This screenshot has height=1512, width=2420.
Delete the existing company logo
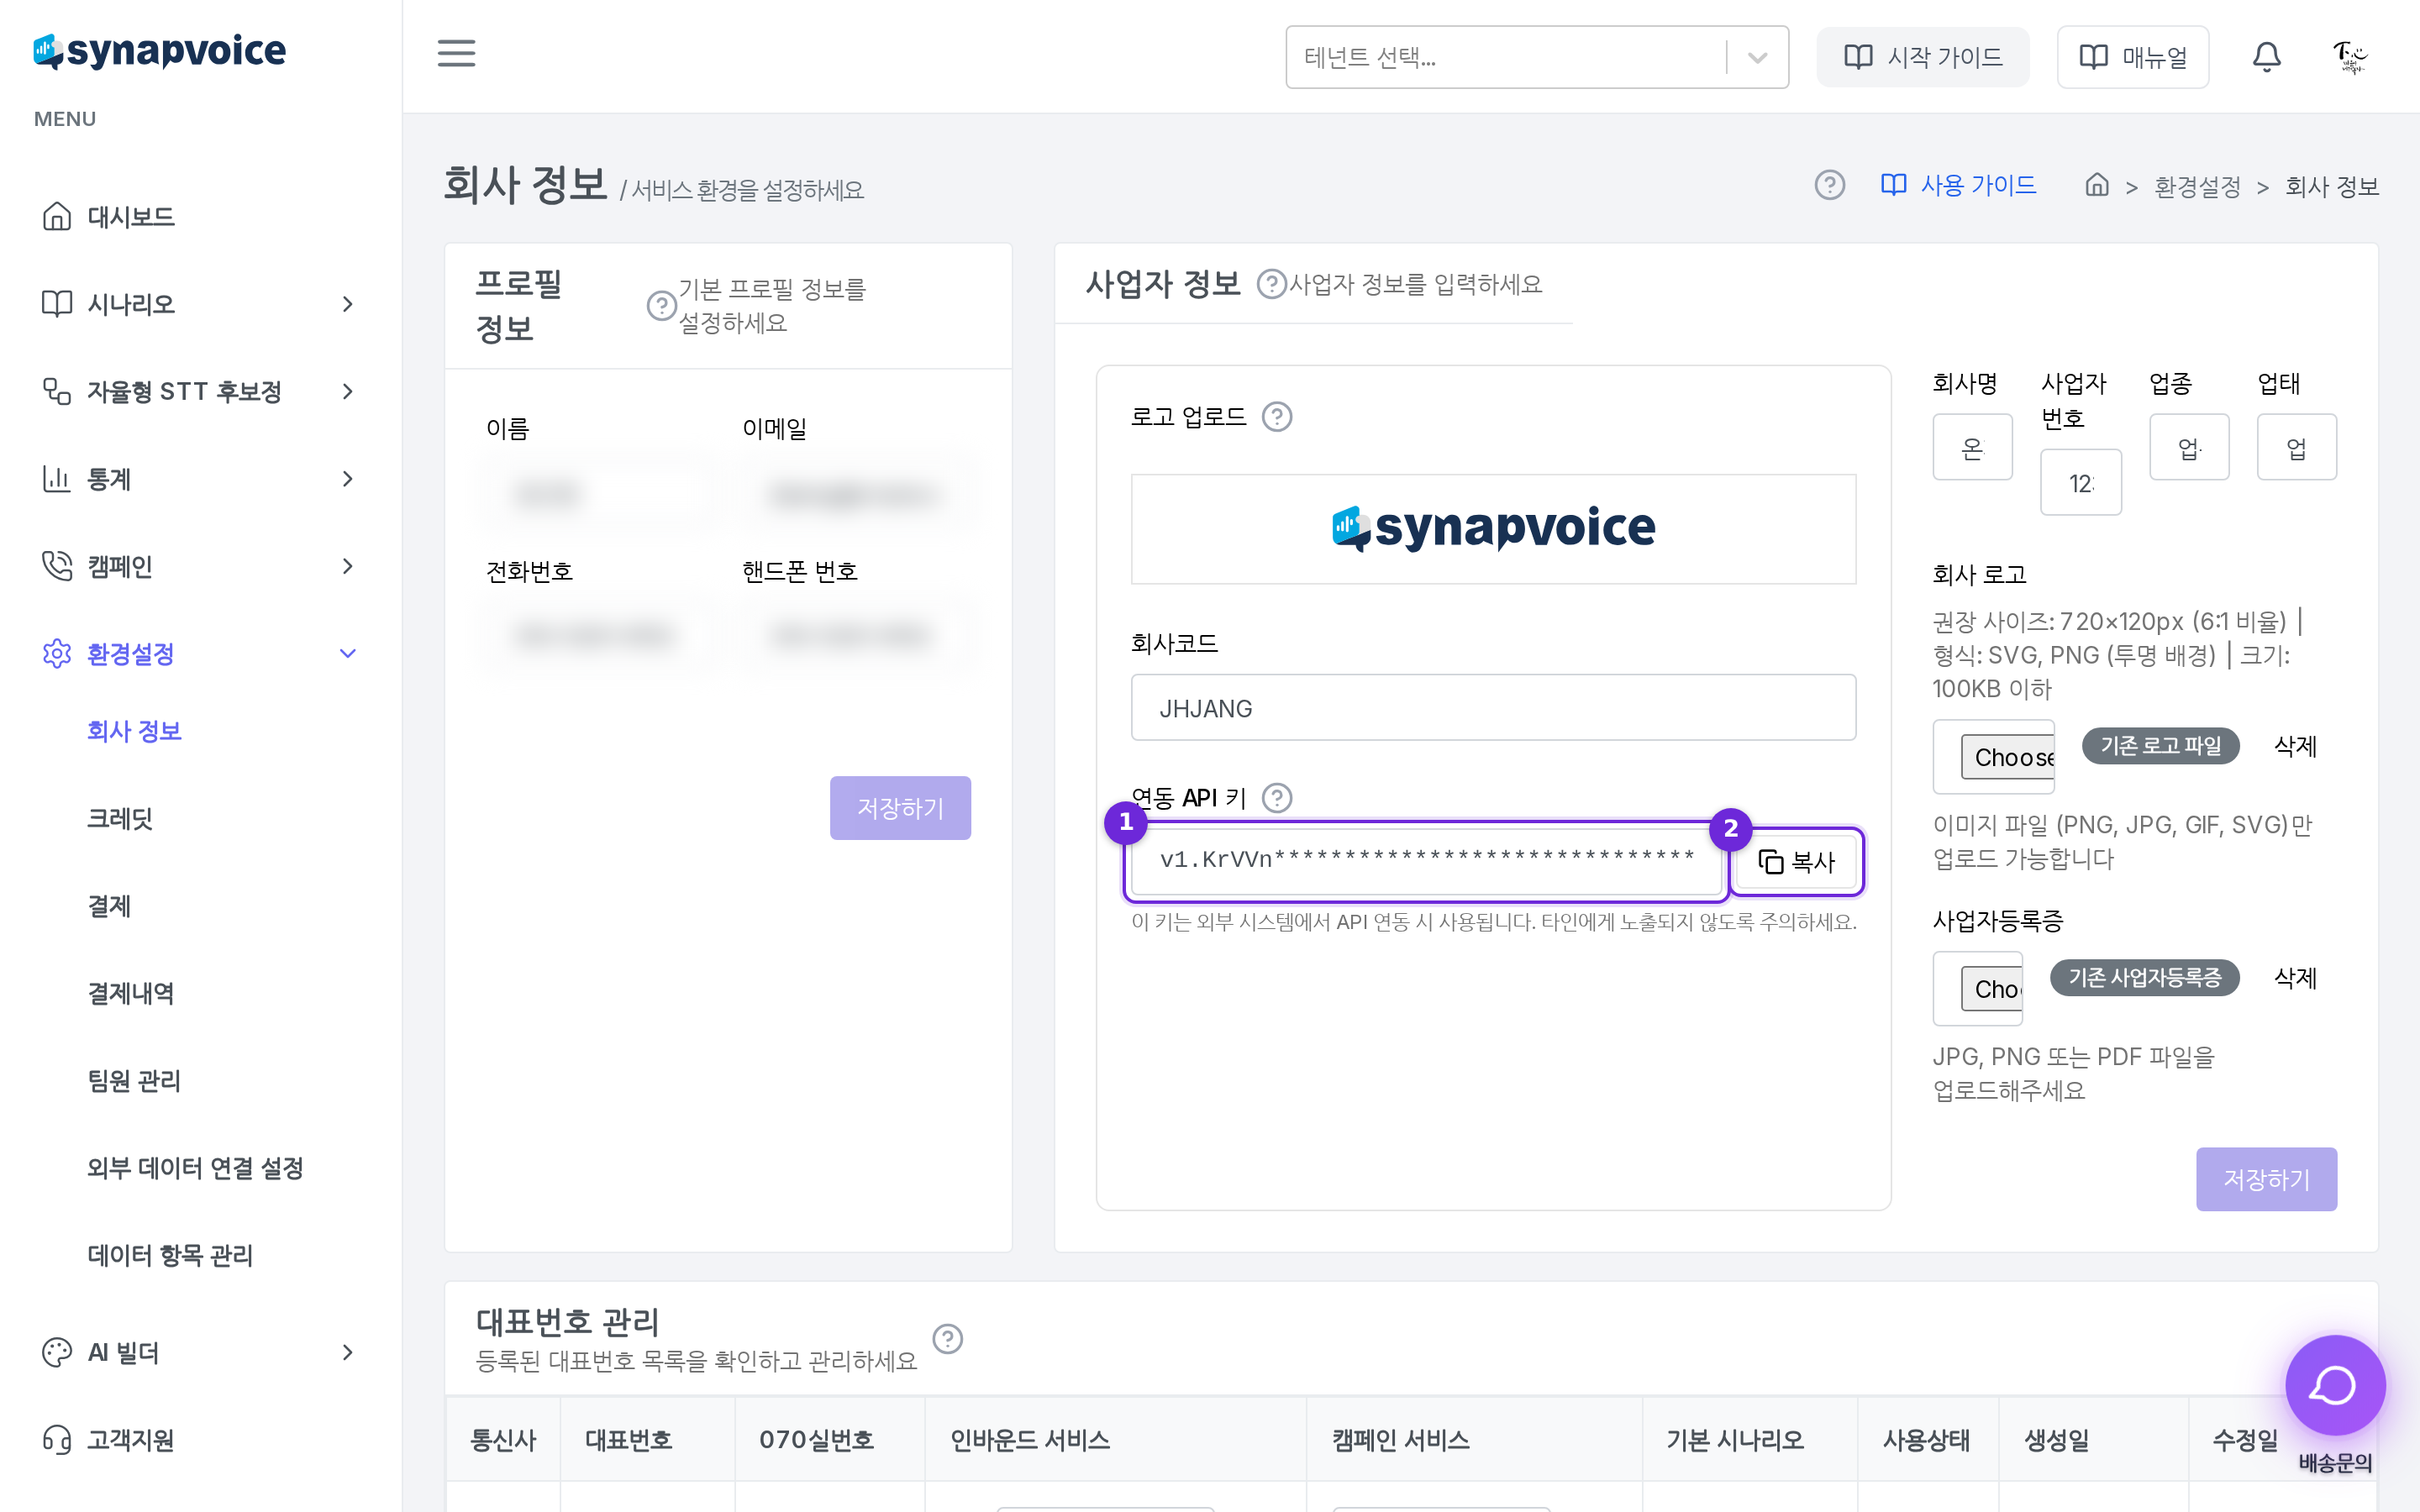(x=2295, y=746)
